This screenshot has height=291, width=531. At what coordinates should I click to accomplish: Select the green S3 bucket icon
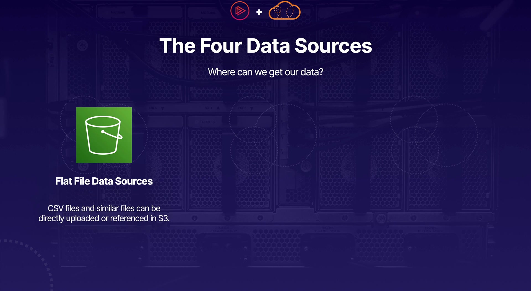104,135
